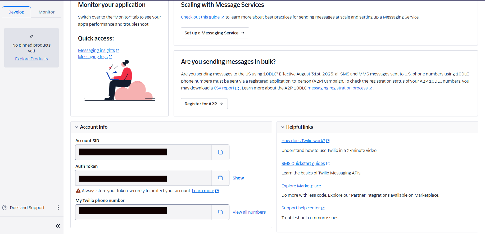The image size is (485, 234).
Task: Click the pin icon in pinned products box
Action: tap(31, 37)
